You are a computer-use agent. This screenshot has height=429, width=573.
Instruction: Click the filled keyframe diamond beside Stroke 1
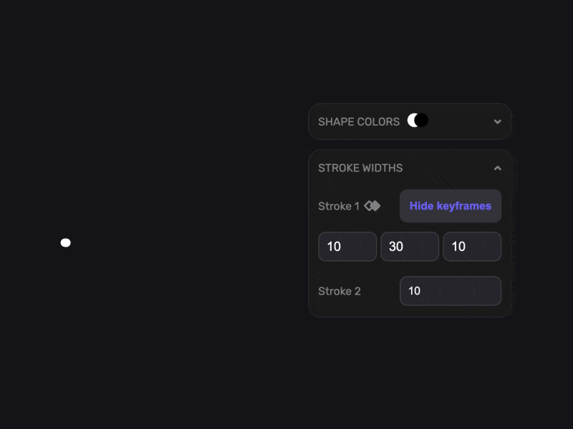point(376,206)
